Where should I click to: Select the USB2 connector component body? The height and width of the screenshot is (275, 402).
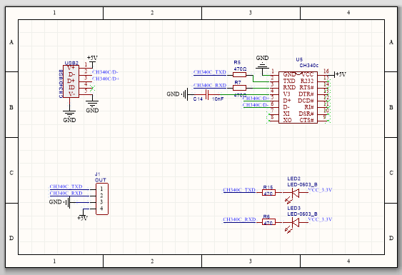71,81
